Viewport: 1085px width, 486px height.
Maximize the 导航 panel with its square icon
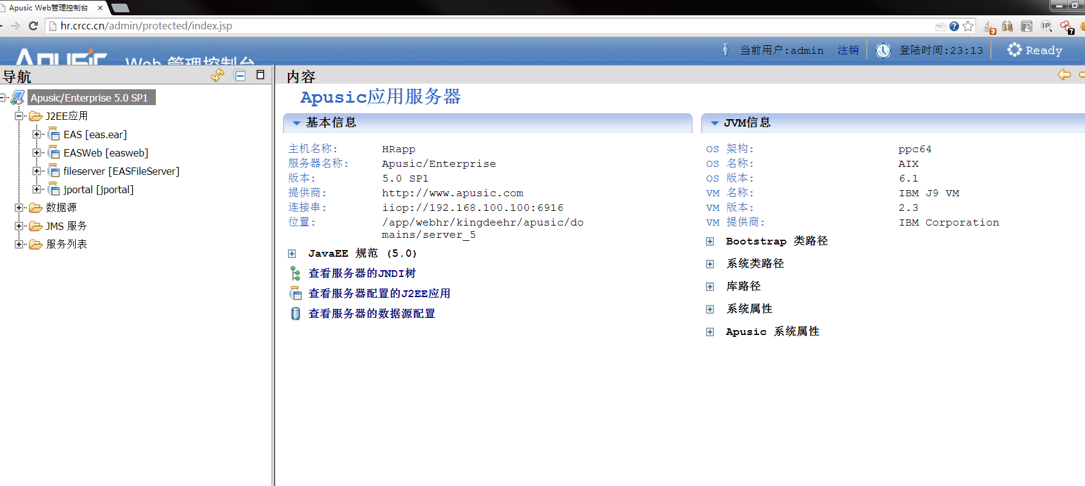click(x=260, y=75)
